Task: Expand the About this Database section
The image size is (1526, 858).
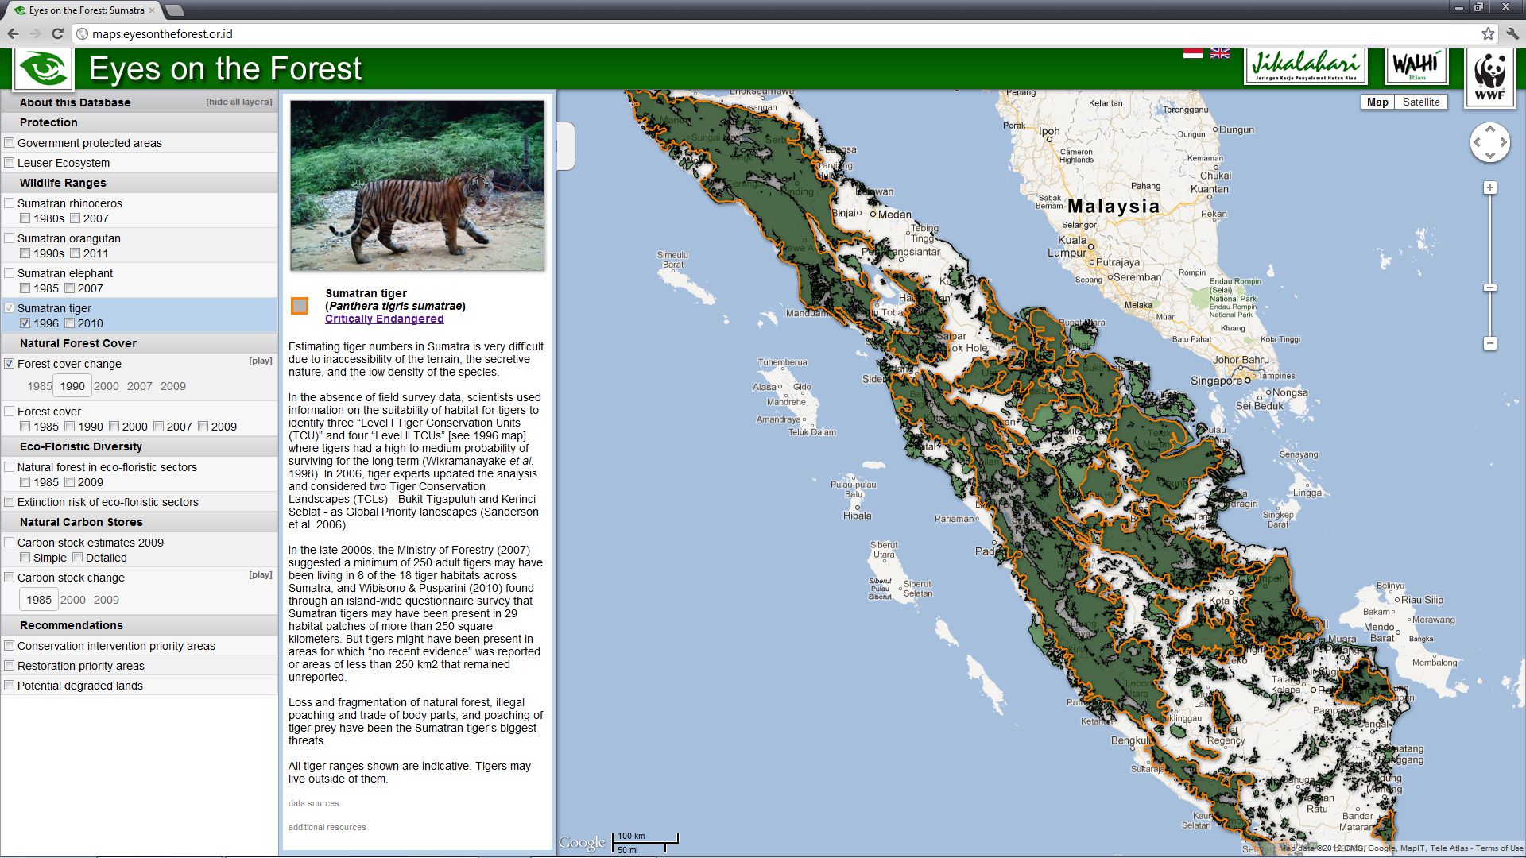Action: (75, 102)
